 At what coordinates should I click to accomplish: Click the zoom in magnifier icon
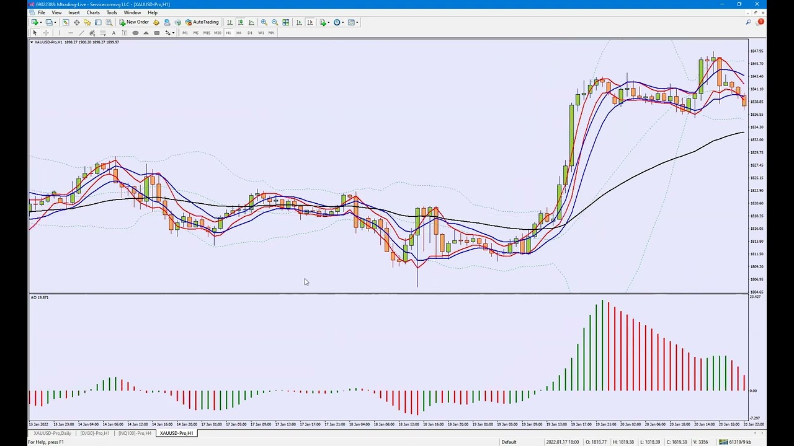point(264,22)
